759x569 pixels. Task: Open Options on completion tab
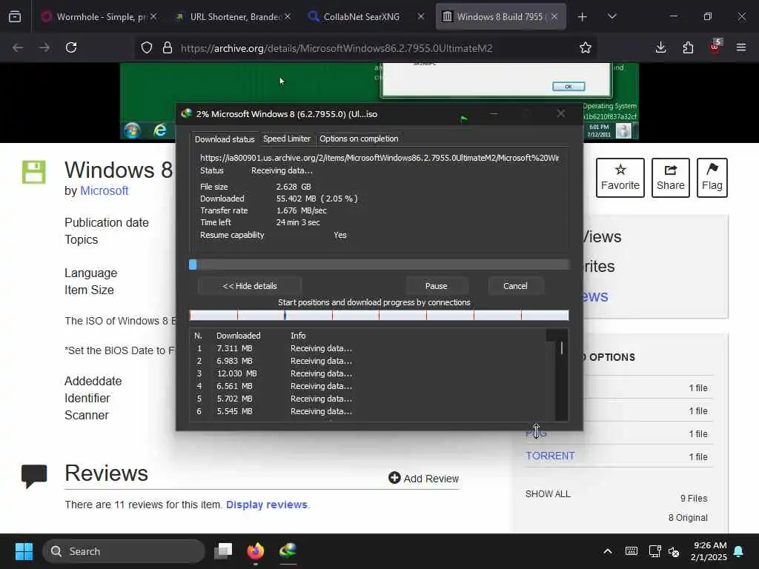pos(359,139)
